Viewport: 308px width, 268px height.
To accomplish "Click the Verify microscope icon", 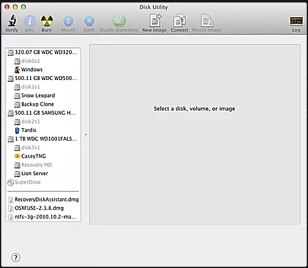I will tap(12, 21).
